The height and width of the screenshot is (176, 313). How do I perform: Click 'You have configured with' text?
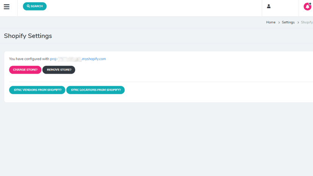tap(29, 59)
